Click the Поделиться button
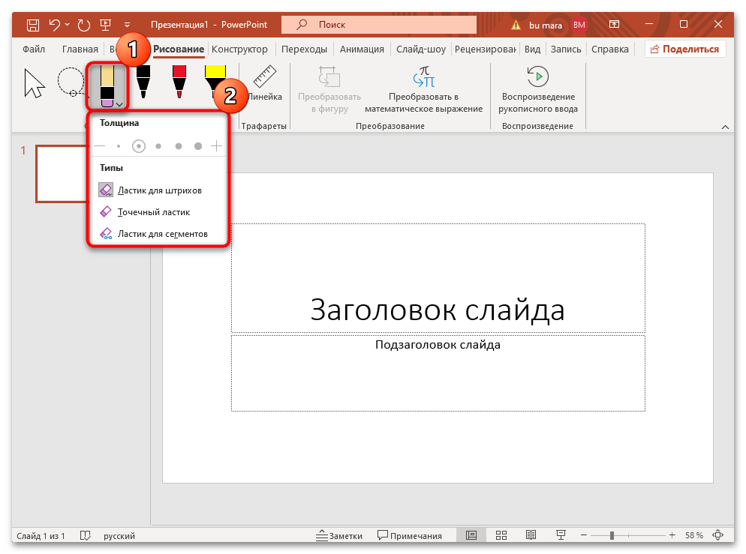This screenshot has height=554, width=746. tap(685, 48)
